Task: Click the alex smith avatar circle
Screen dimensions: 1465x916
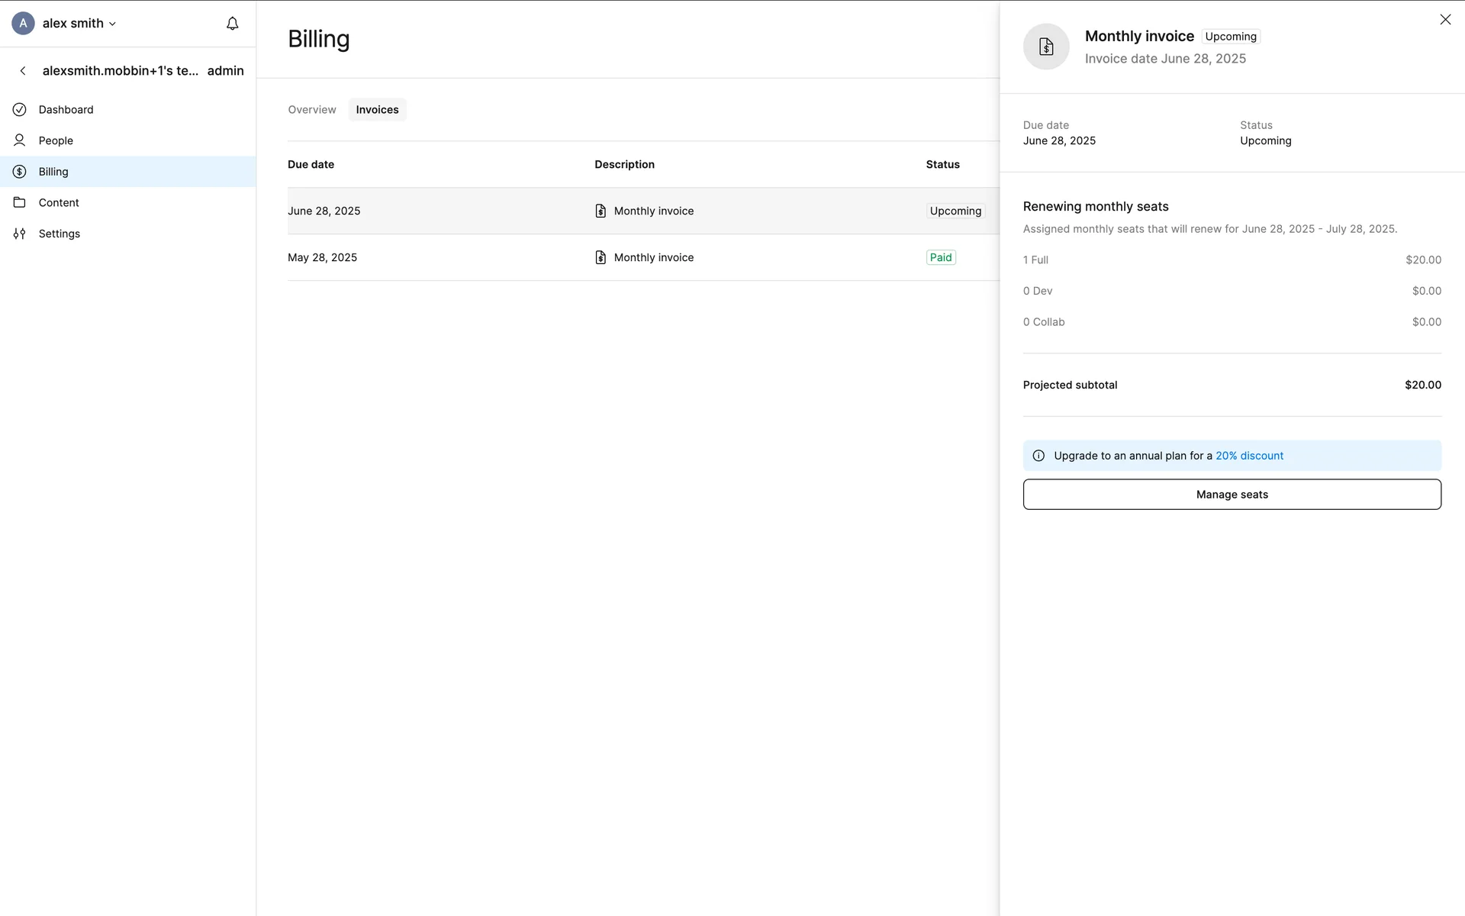Action: point(23,23)
